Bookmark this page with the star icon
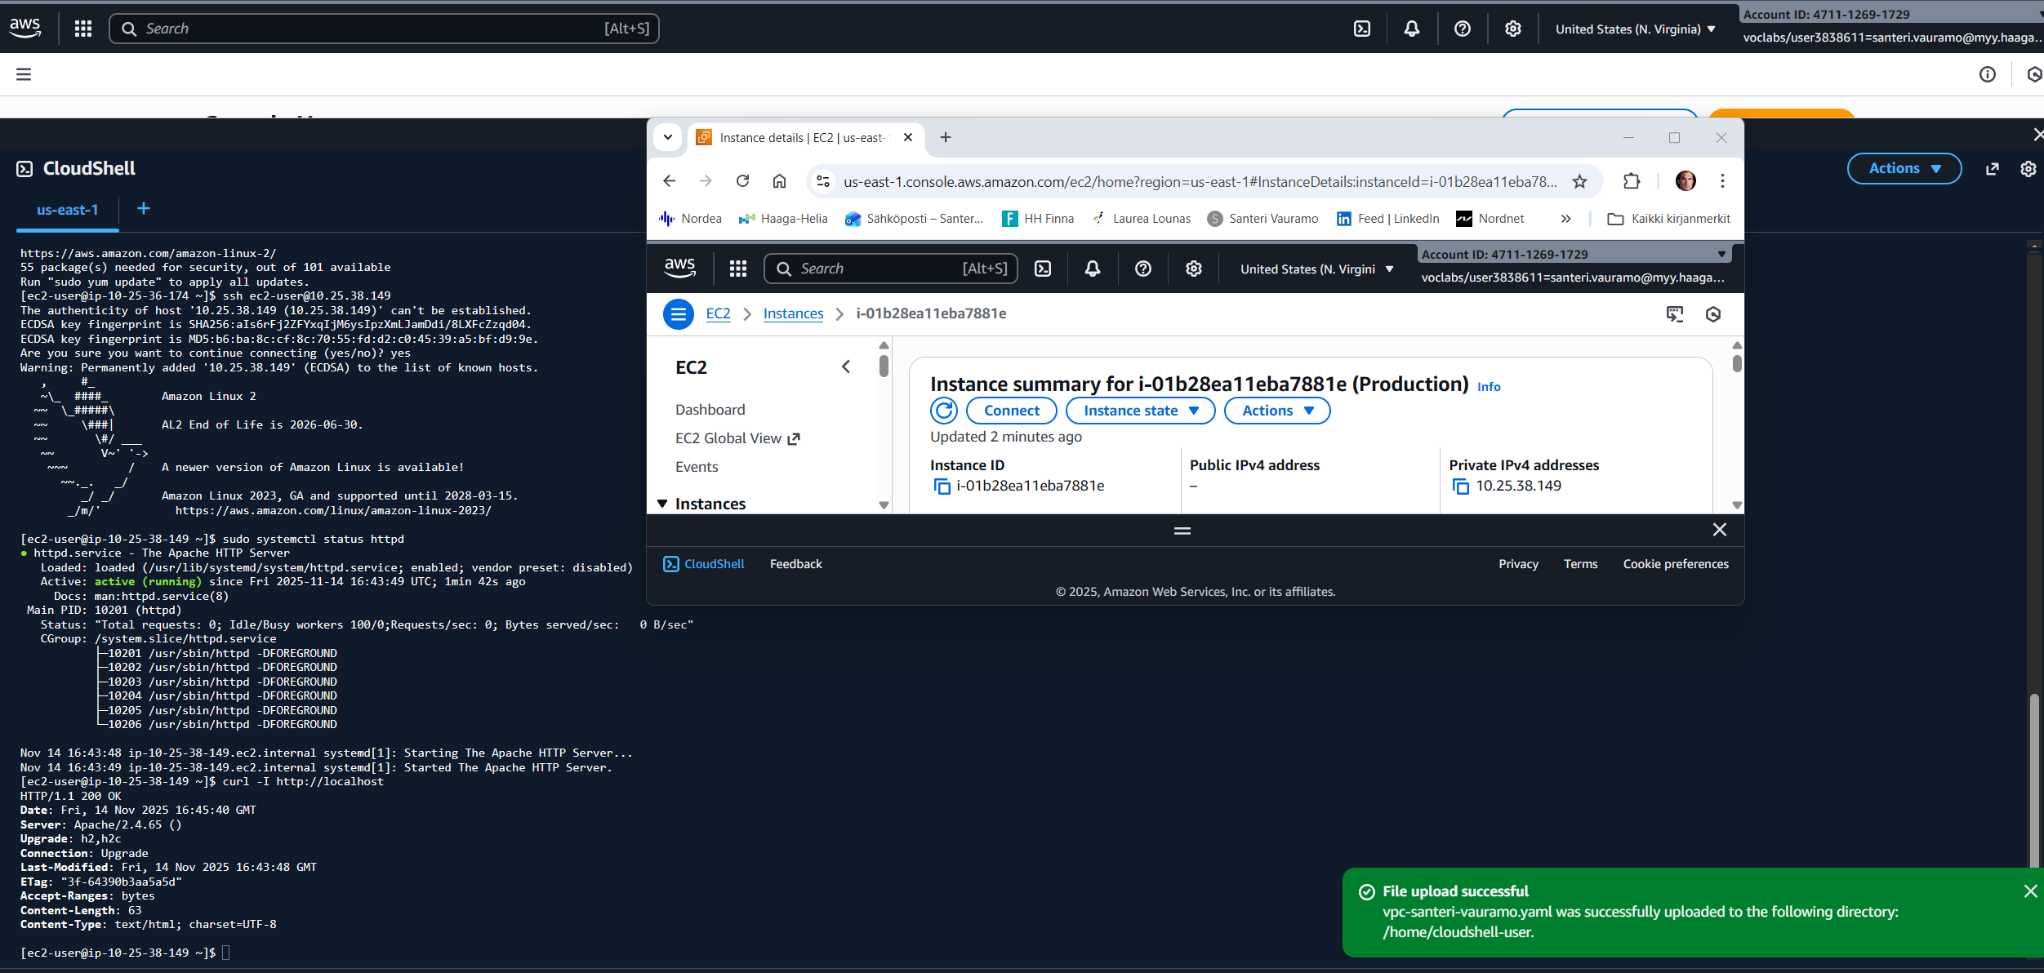 (x=1580, y=181)
